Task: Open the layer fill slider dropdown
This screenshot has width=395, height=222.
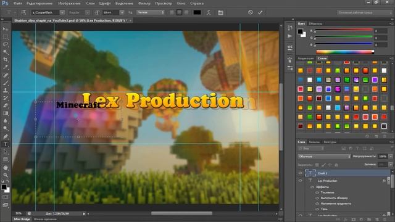Action: 391,165
